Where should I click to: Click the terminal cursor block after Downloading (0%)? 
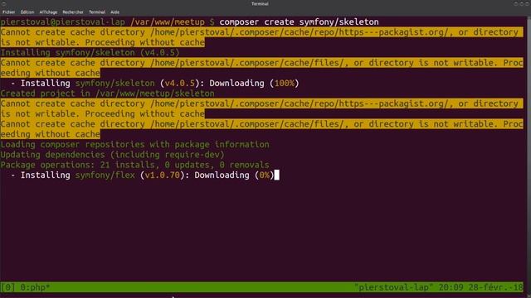pos(276,175)
